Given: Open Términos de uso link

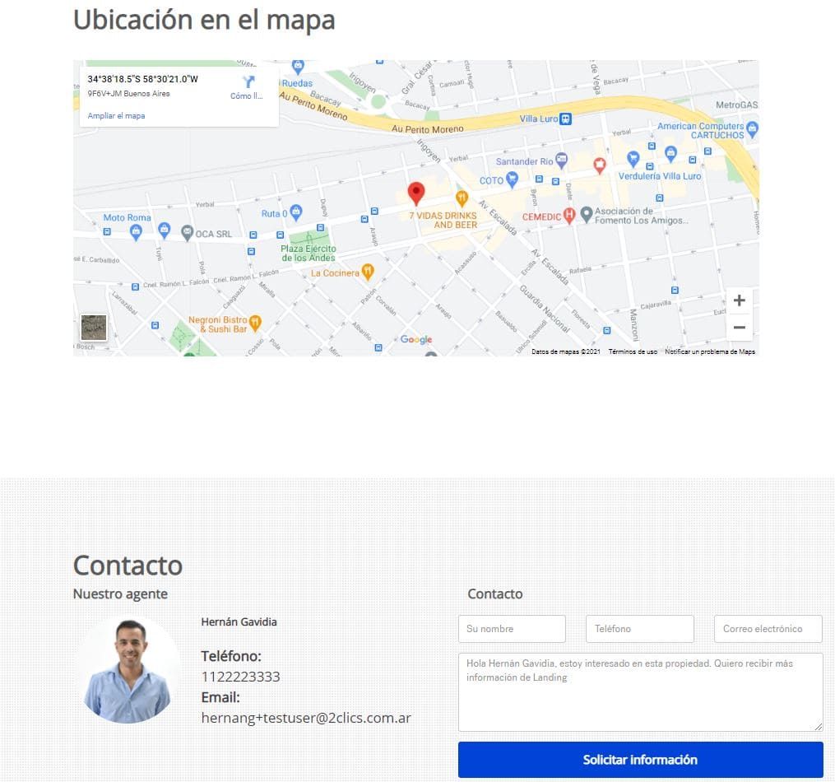Looking at the screenshot, I should (x=633, y=351).
